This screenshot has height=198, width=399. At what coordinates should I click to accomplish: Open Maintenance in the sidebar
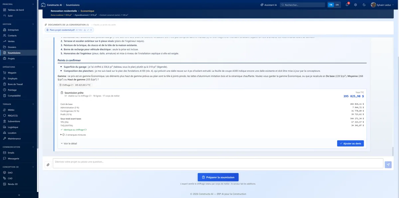tap(19, 139)
